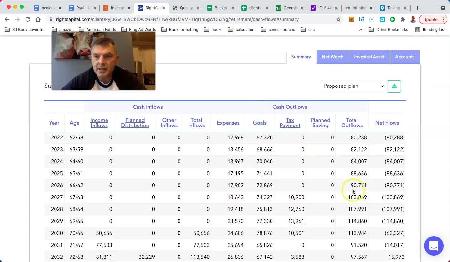
Task: Switch to the Net Worth tab
Action: [332, 57]
